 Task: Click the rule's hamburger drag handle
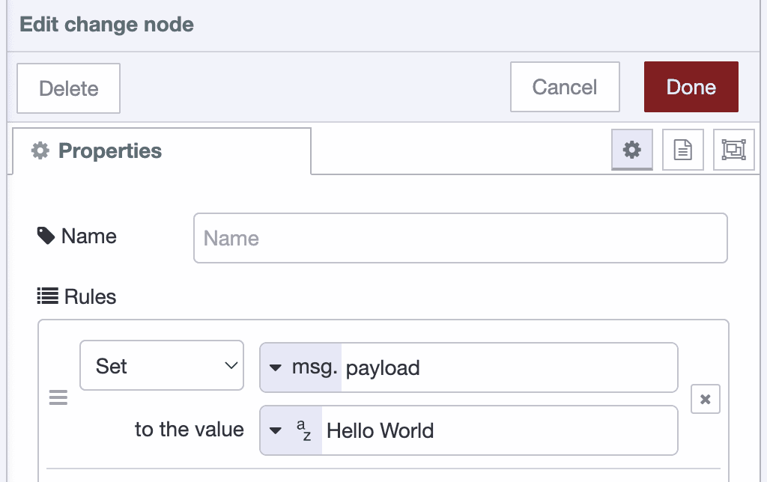pos(58,397)
